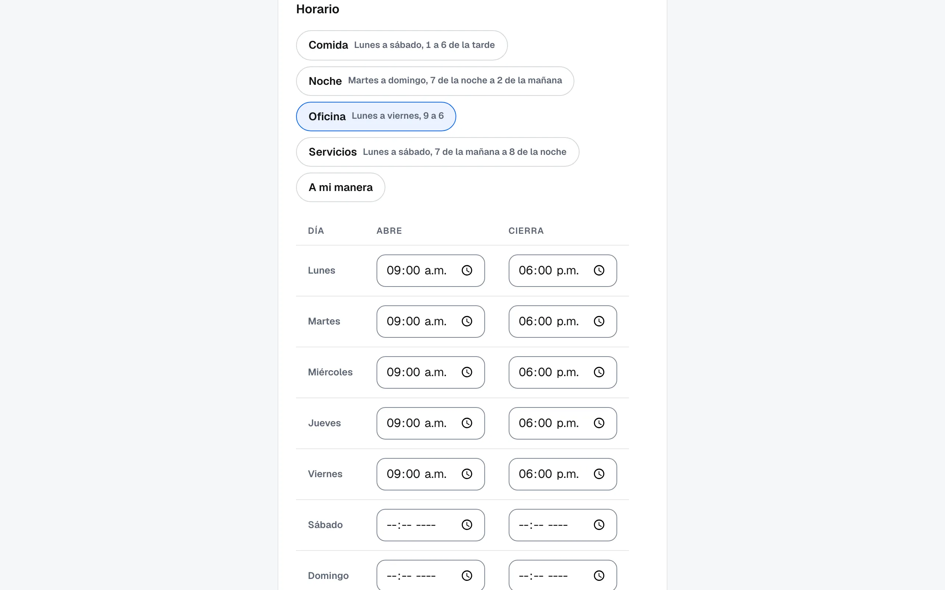
Task: Open clock picker for Lunes opening time
Action: (467, 270)
